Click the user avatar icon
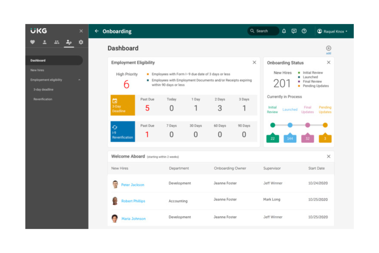Image resolution: width=379 pixels, height=253 pixels. click(320, 31)
